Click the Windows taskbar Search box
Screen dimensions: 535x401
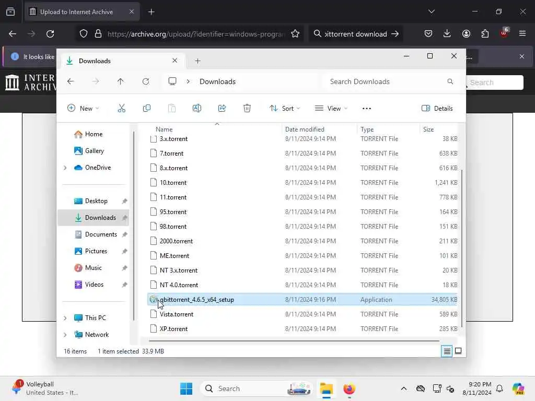[257, 388]
